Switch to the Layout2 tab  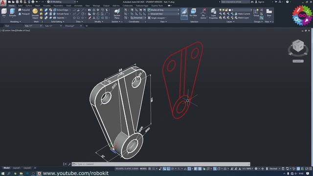[x=27, y=168]
